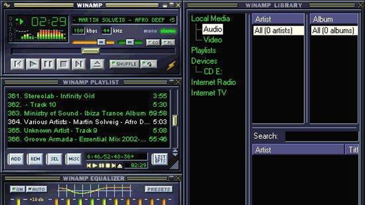The image size is (365, 205).
Task: Open the playlist REM menu
Action: pyautogui.click(x=35, y=159)
